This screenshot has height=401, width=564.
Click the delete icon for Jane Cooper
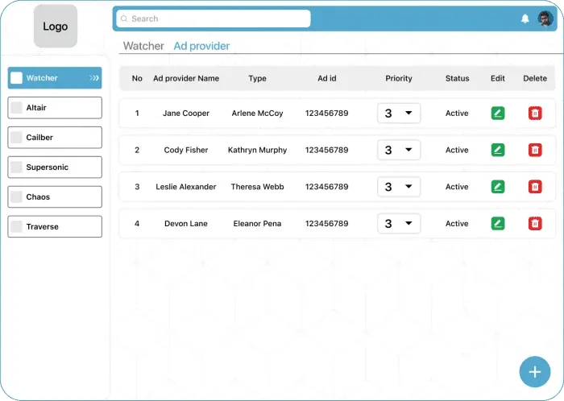click(534, 114)
